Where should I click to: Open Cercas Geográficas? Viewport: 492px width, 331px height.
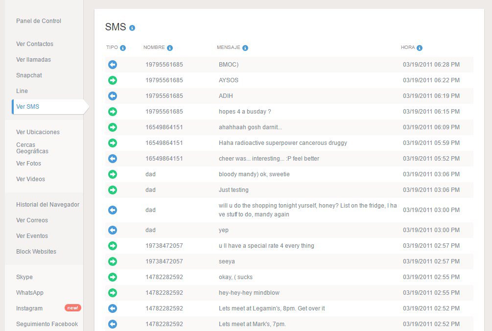click(x=32, y=148)
